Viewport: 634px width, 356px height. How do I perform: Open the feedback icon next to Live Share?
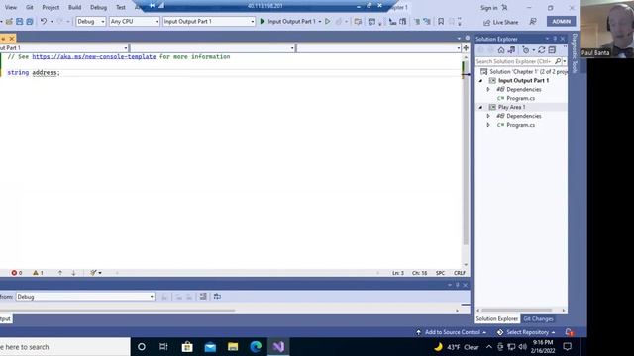[x=533, y=22]
